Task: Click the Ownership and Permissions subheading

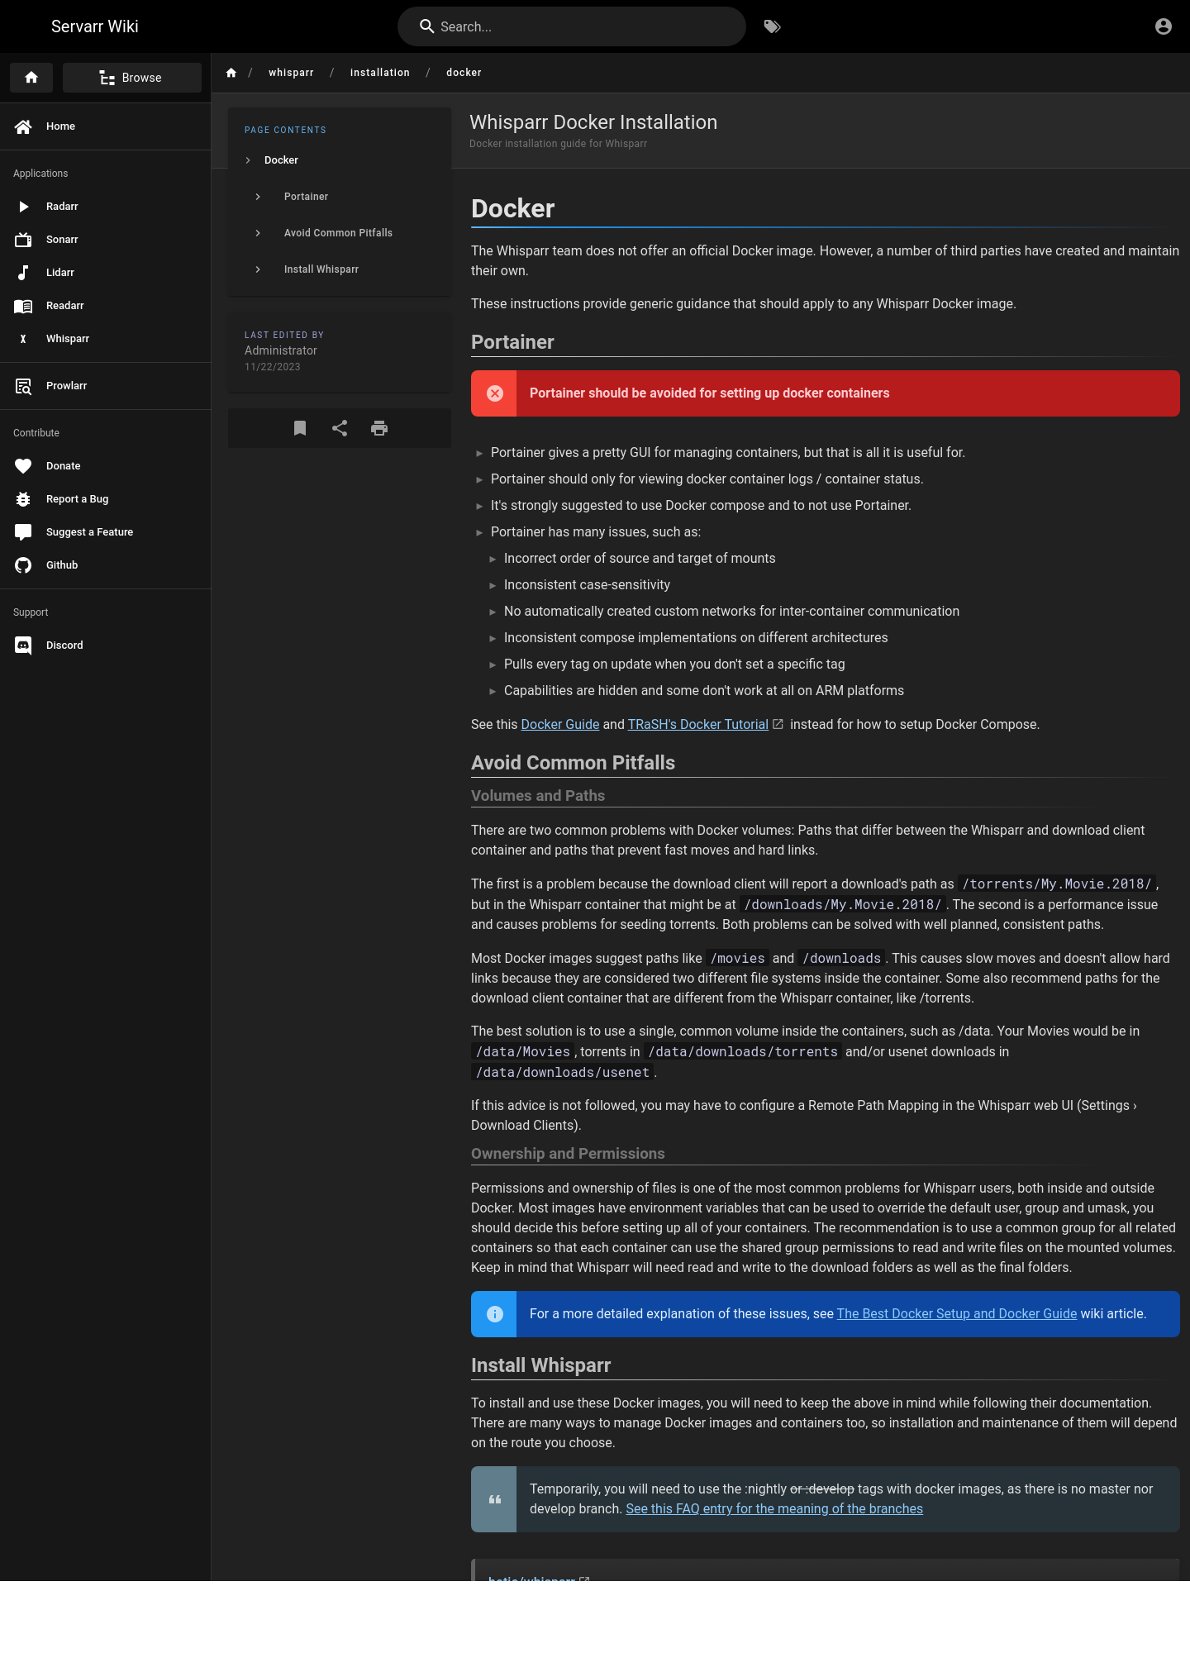Action: (x=568, y=1154)
